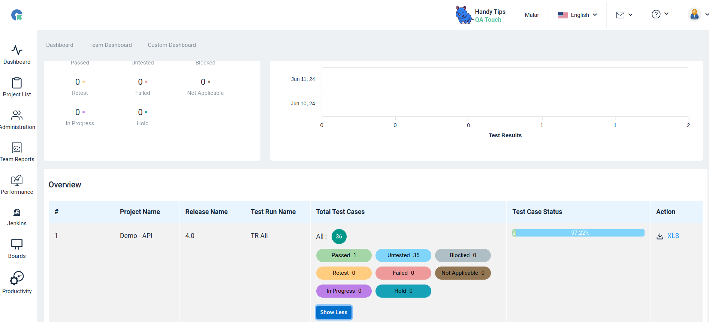709x322 pixels.
Task: Open the Performance section icon
Action: [17, 180]
